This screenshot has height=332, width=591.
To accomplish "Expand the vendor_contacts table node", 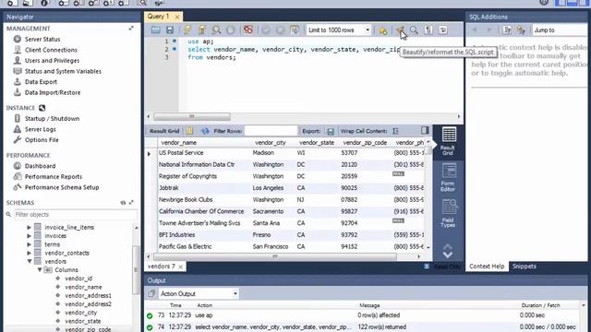I will click(29, 253).
